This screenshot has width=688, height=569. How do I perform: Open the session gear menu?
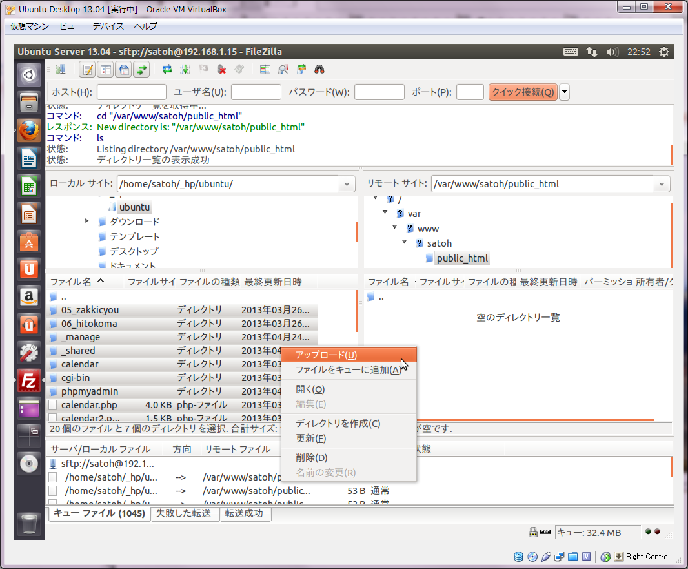coord(664,52)
